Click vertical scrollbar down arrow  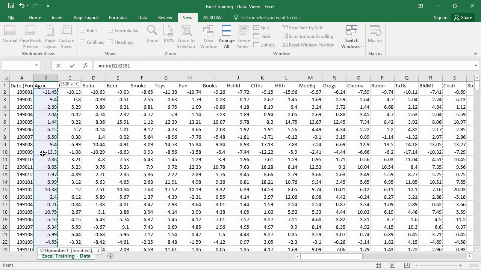coord(477,248)
